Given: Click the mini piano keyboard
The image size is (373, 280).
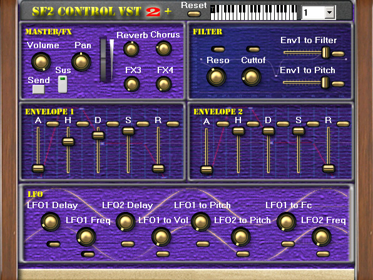Looking at the screenshot, I should coord(253,12).
